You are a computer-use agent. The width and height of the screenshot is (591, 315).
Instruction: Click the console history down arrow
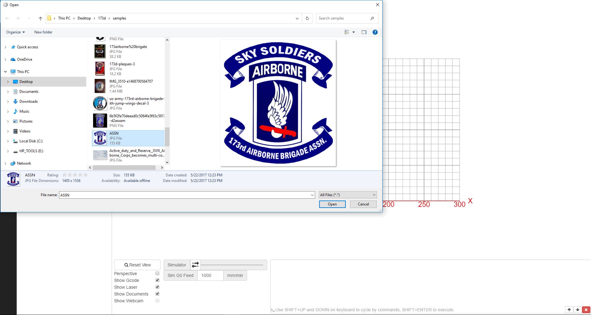click(577, 310)
